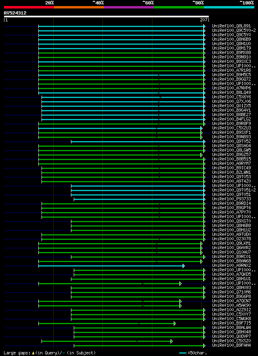Click the arrowhead ending the UniRef100_A9RNX2 alignment
This screenshot has width=258, height=356.
(x=184, y=266)
